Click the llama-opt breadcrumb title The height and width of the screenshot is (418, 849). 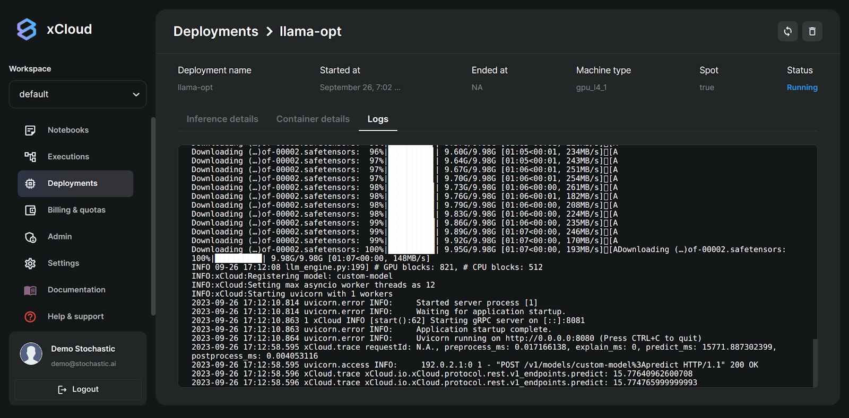click(x=310, y=32)
